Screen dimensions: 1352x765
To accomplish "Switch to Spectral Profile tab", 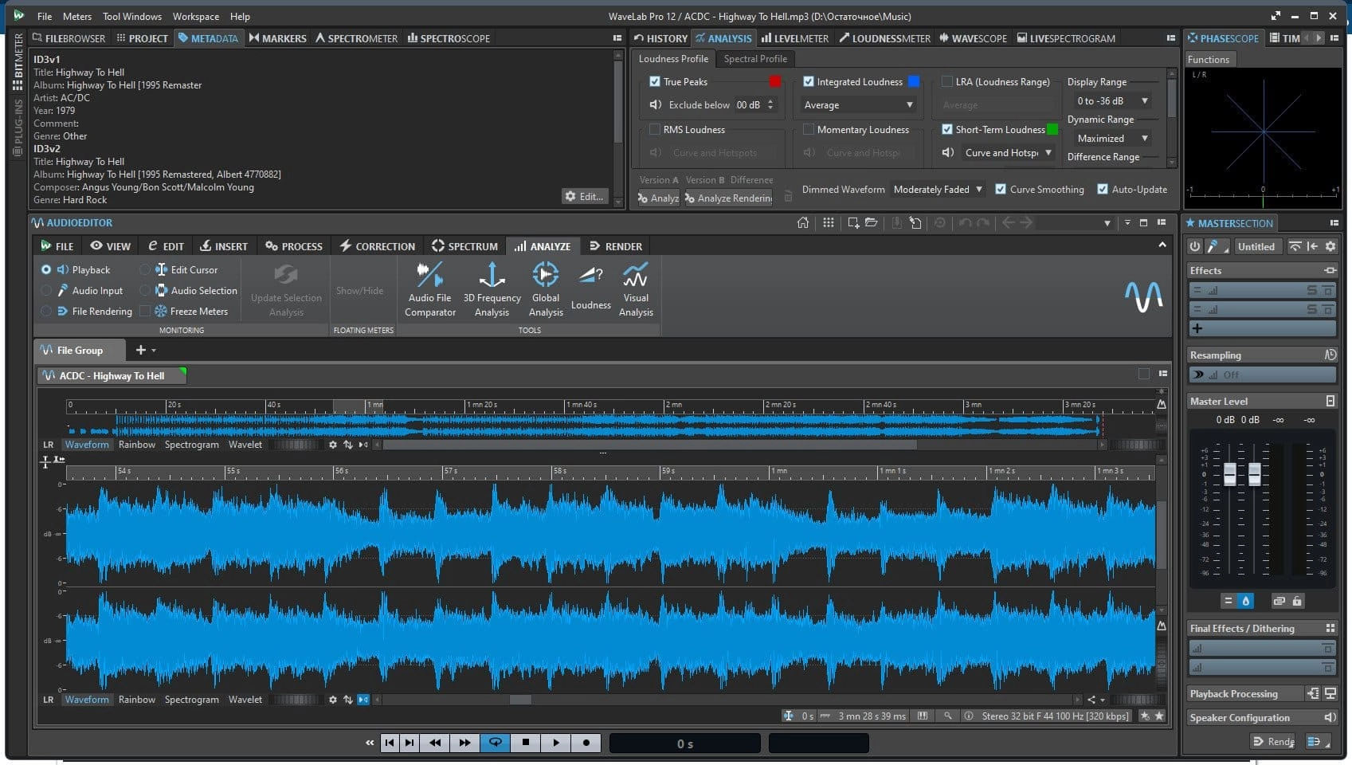I will click(755, 59).
